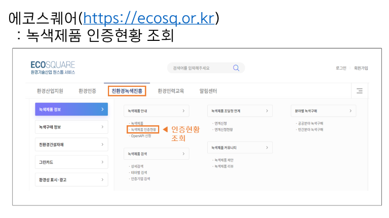Focus the 검색어를 입력해주세요 search field
The image size is (389, 218).
(206, 68)
